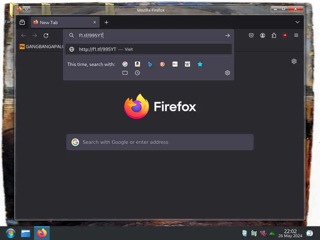320x240 pixels.
Task: Search in Bookmarks star icon
Action: 200,64
